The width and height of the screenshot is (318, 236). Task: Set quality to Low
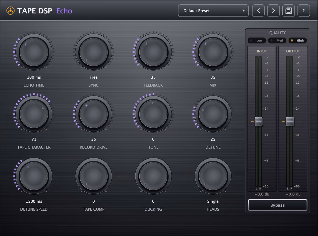[257, 40]
